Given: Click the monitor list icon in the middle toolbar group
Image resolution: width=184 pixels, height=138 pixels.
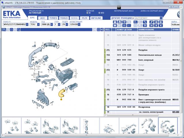Looking at the screenshot, I should click(136, 22).
